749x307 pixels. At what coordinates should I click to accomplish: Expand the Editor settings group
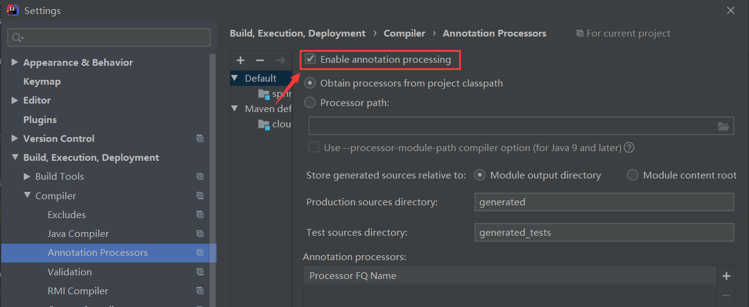pyautogui.click(x=15, y=101)
